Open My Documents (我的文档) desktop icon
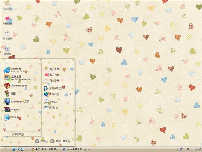This screenshot has width=202, height=152. pos(7,5)
